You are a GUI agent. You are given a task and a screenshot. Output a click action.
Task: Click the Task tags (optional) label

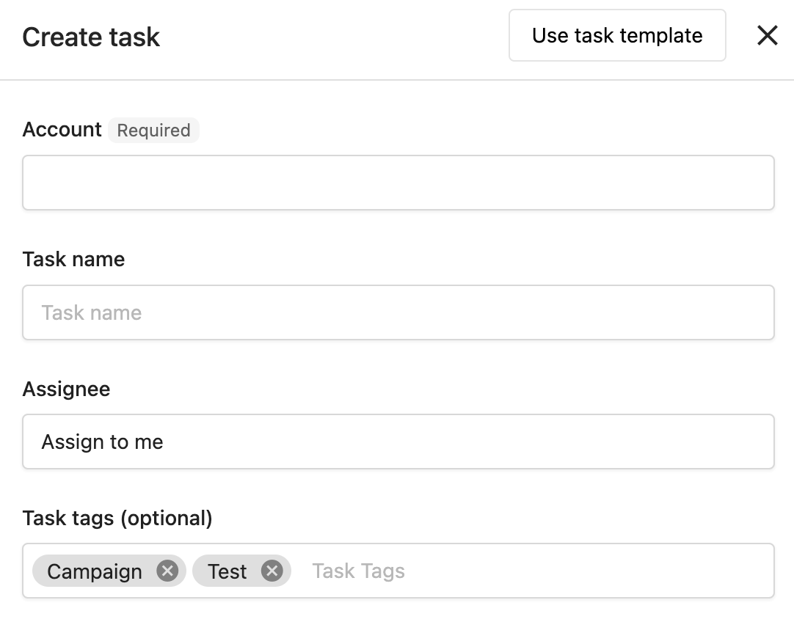[x=117, y=519]
